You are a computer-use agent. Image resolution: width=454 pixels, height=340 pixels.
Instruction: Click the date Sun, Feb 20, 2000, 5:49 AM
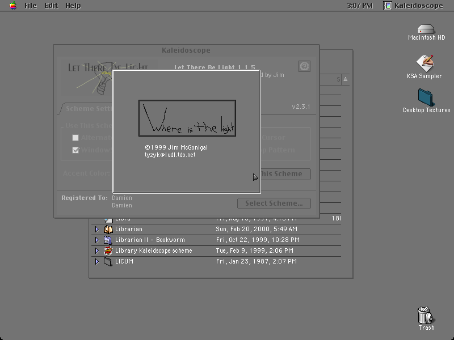click(257, 229)
